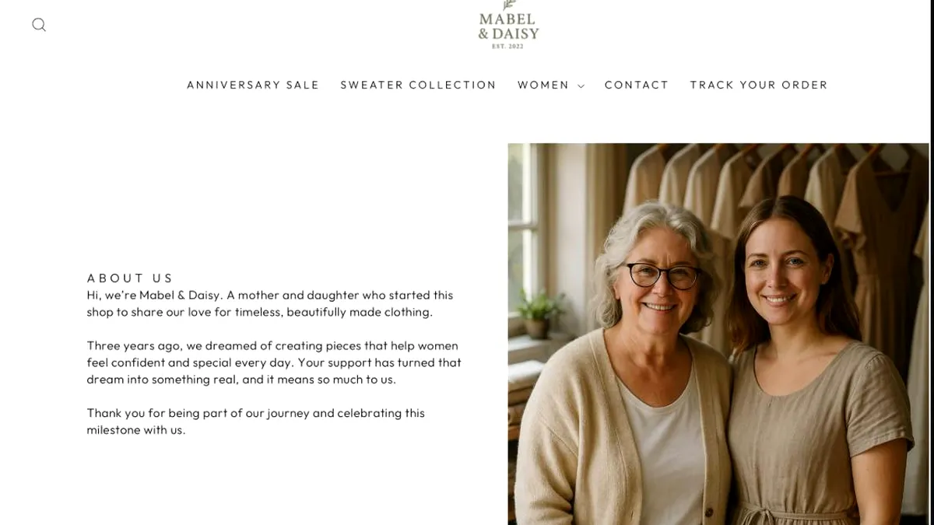
Task: Click the 'Hi, we're Mabel & Daisy' paragraph
Action: tap(269, 304)
